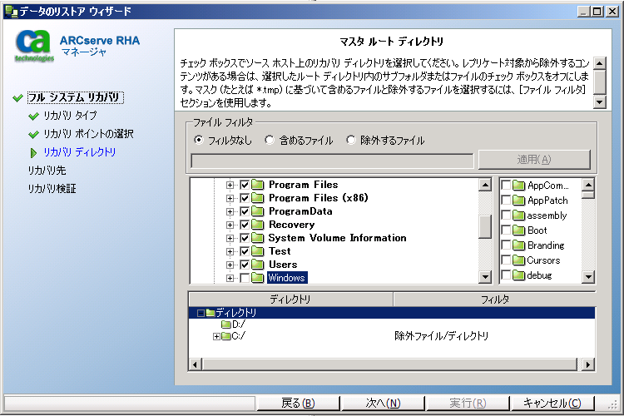Click the Boot folder icon

tap(518, 230)
